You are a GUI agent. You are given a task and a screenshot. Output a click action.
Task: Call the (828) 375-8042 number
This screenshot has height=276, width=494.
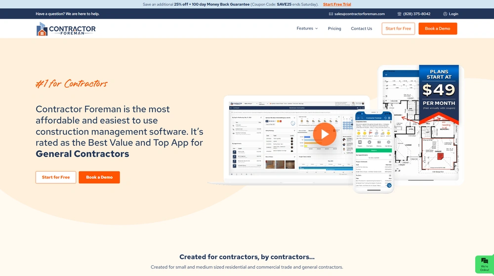click(x=416, y=14)
